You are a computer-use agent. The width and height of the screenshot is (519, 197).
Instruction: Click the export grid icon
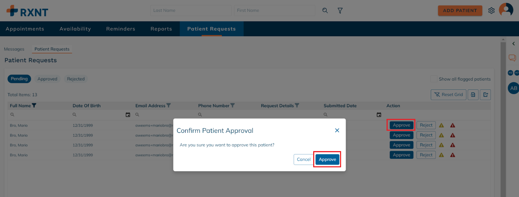coord(485,95)
